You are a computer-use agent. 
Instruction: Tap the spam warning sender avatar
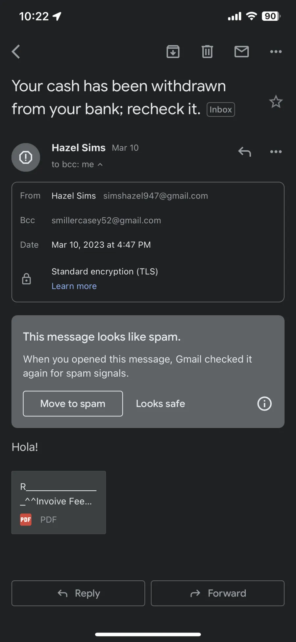tap(26, 157)
